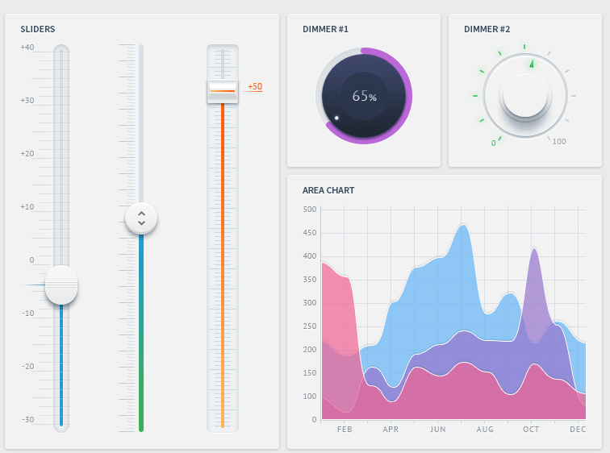Click the first slider's ribbed white handle
The width and height of the screenshot is (610, 453).
pyautogui.click(x=61, y=285)
